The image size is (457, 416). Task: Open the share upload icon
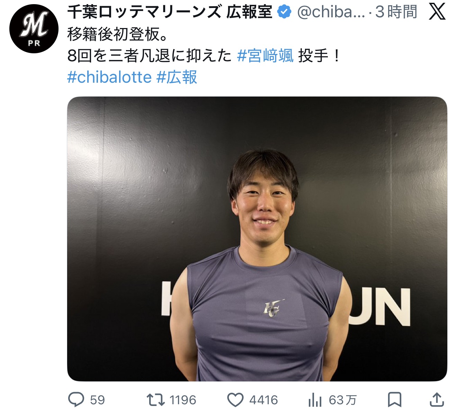437,400
